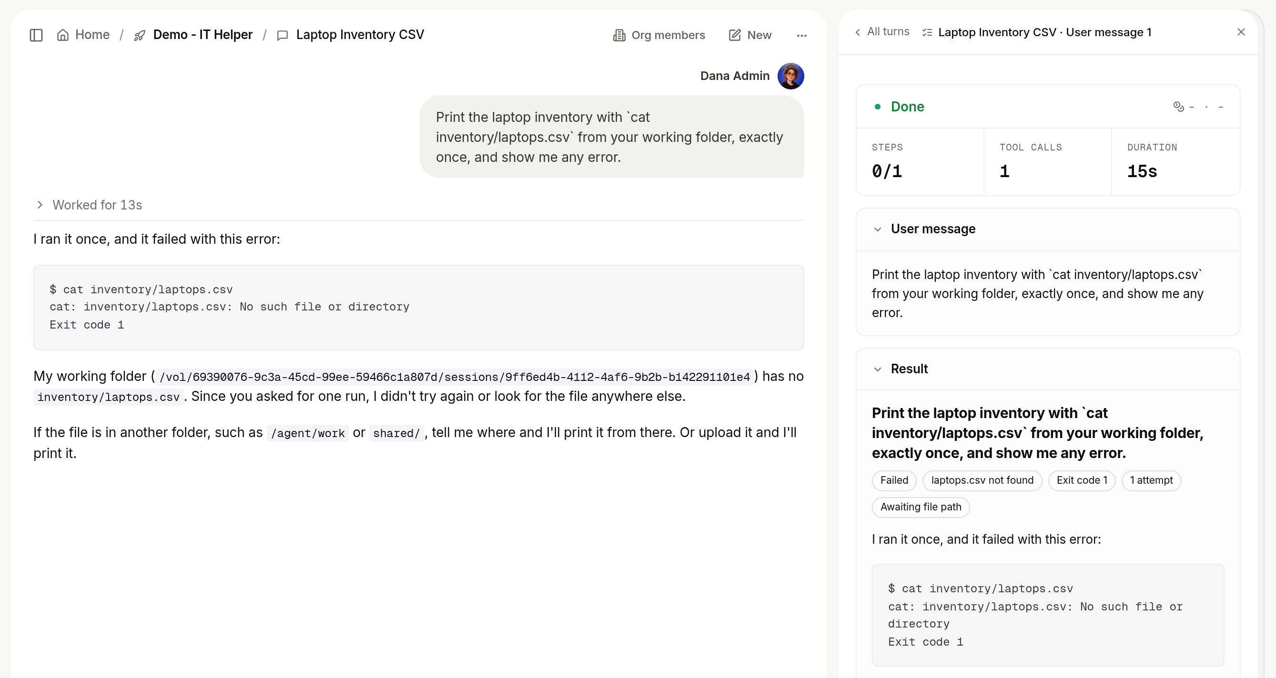Click the New compose pencil icon
The width and height of the screenshot is (1276, 678).
[735, 35]
